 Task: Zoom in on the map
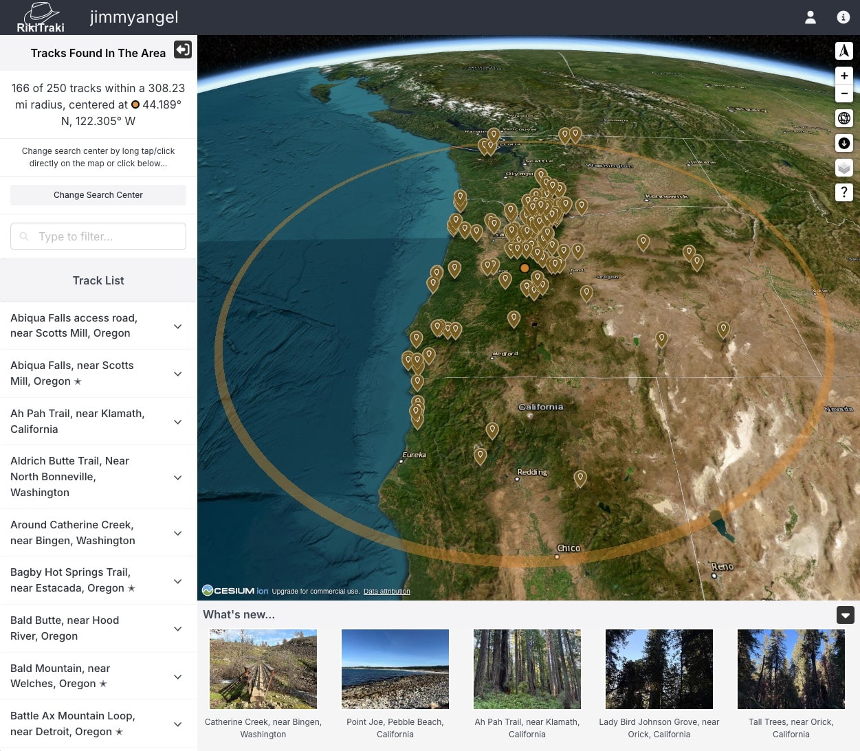point(844,76)
